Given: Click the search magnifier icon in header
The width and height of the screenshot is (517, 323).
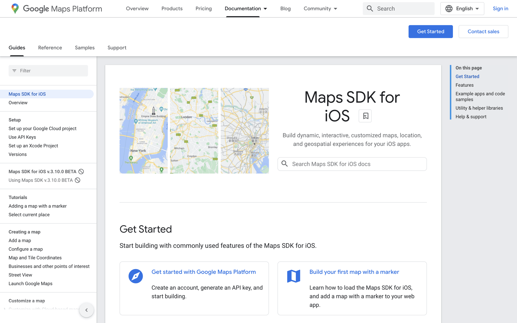Looking at the screenshot, I should point(370,9).
